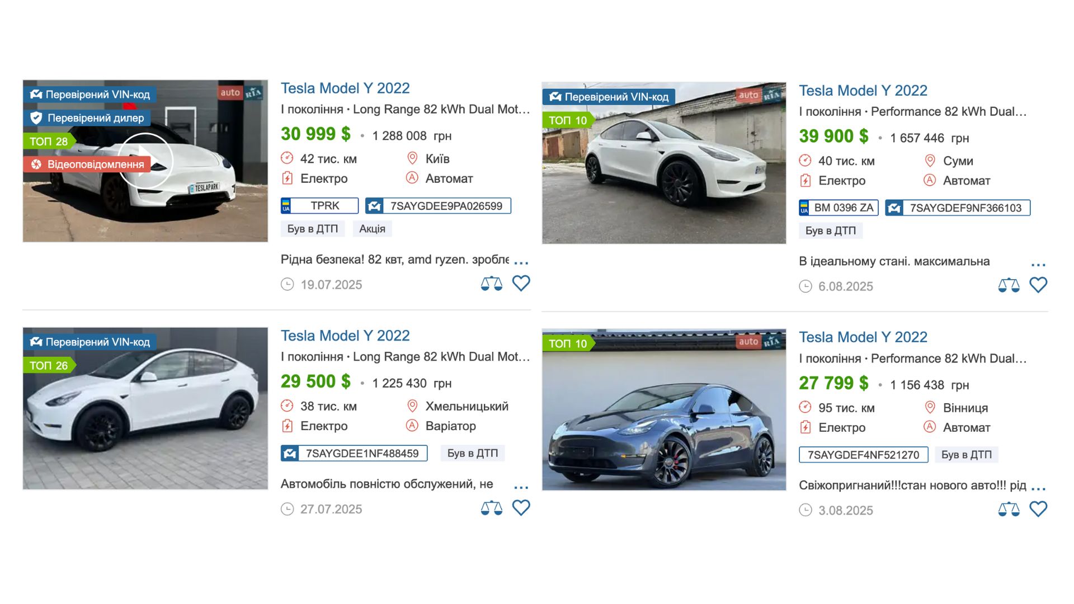
Task: Add the Khmelnytskyi Tesla to comparison
Action: tap(491, 508)
